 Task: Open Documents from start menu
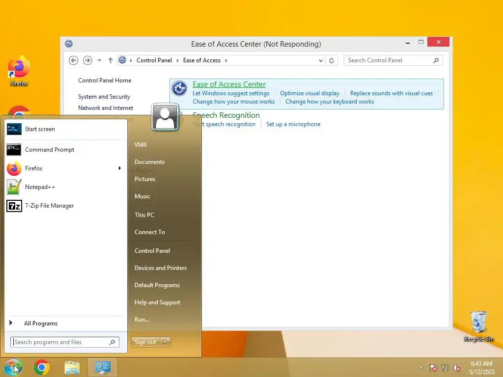point(149,162)
